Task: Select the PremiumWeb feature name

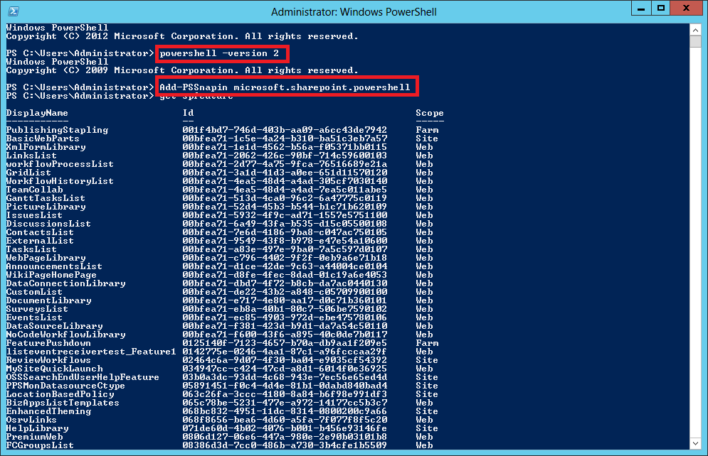Action: point(34,437)
